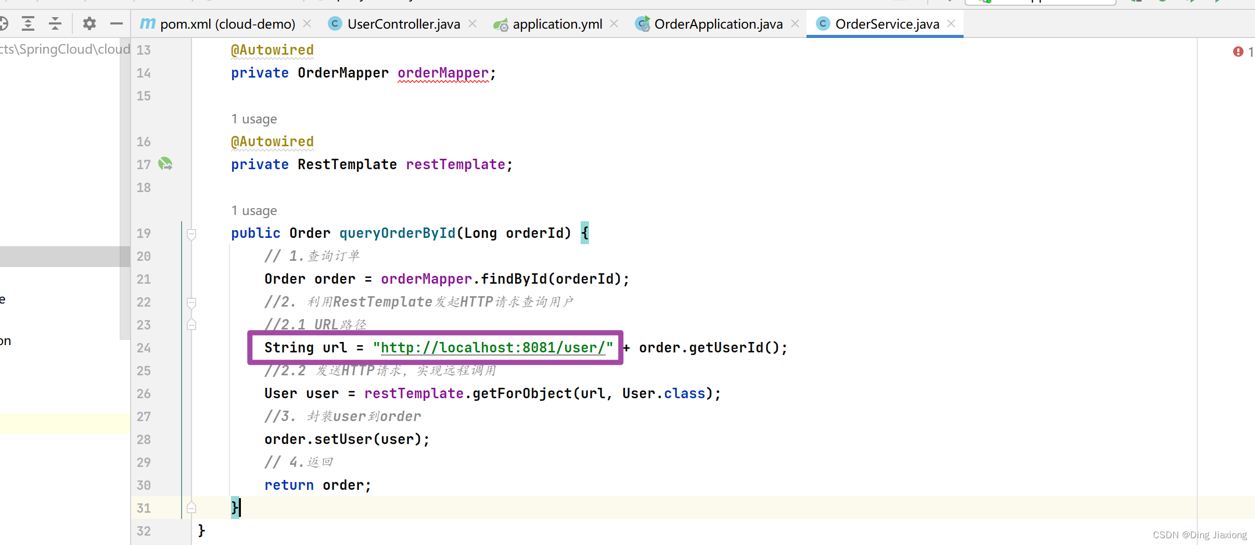Click line number 32 in the gutter
Viewport: 1255px width, 545px height.
(x=144, y=531)
